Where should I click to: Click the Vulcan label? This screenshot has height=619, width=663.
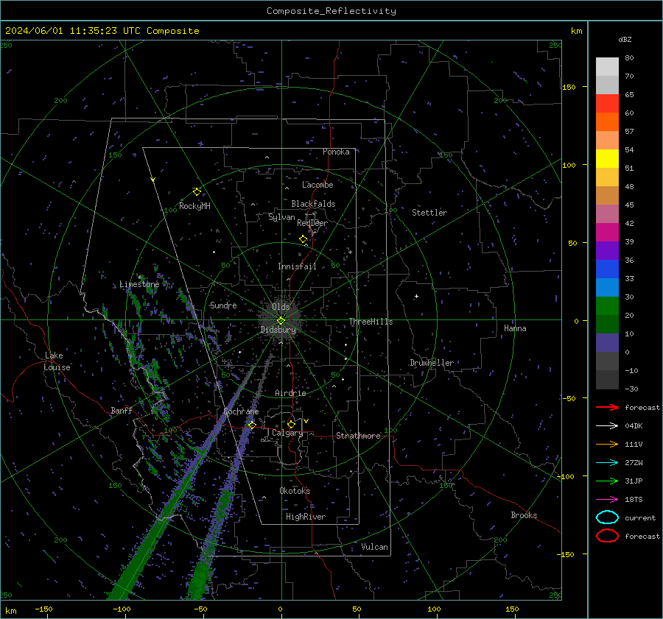[x=375, y=547]
